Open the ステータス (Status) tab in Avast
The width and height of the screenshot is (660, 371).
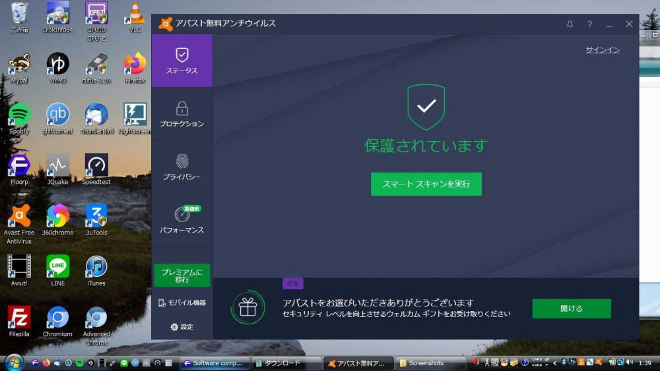click(x=182, y=61)
